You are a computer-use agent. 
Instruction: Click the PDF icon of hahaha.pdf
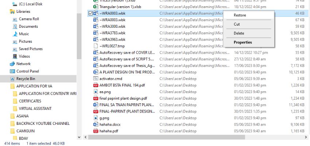pyautogui.click(x=96, y=131)
